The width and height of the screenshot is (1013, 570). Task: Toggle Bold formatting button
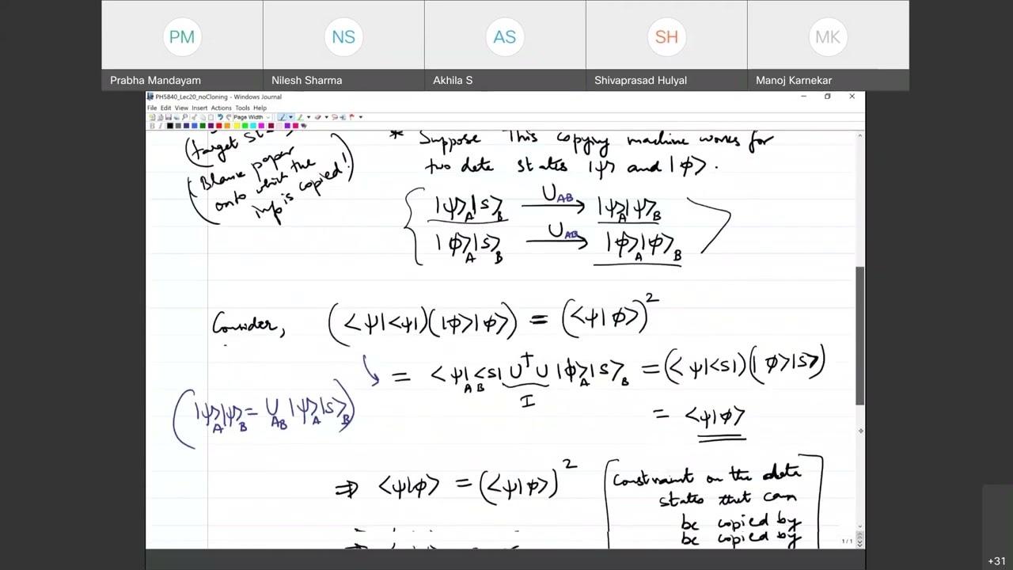coord(152,126)
